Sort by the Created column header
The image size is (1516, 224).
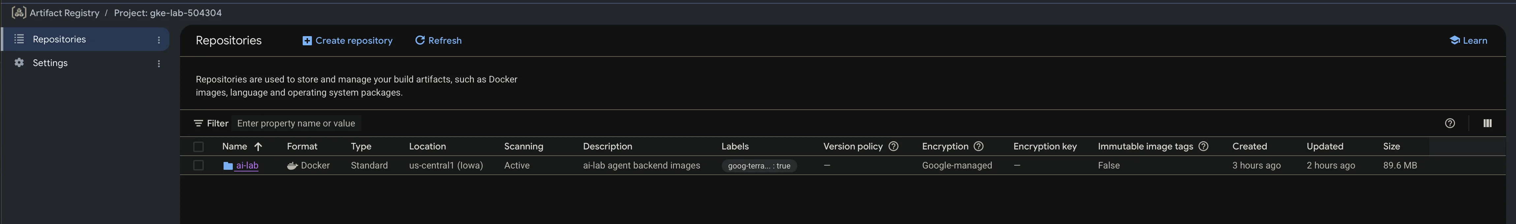tap(1249, 146)
